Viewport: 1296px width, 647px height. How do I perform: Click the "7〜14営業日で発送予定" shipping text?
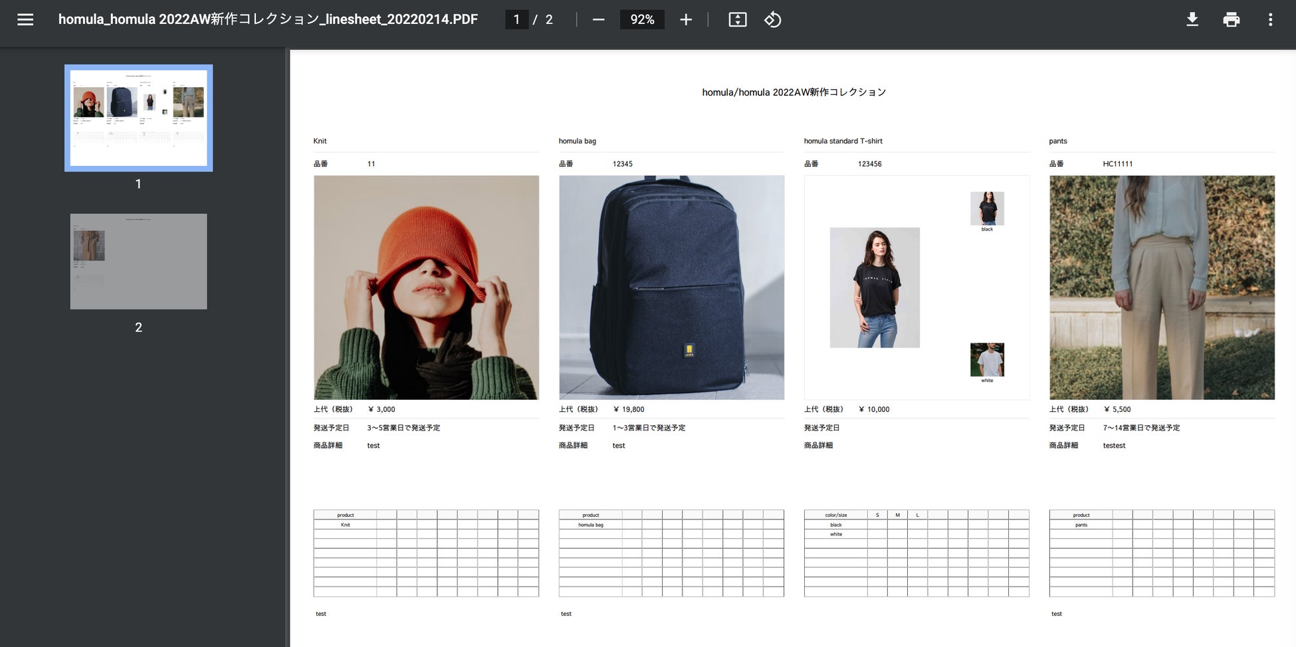tap(1141, 428)
